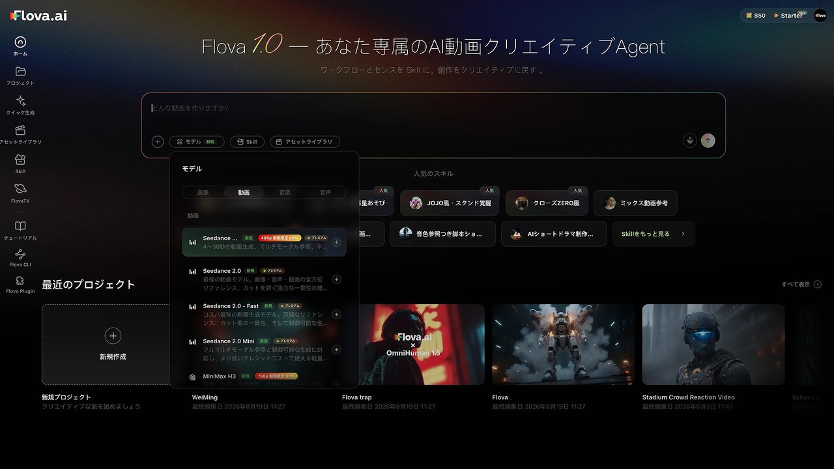The height and width of the screenshot is (469, 834).
Task: Switch to the 動画 model tab
Action: (244, 193)
